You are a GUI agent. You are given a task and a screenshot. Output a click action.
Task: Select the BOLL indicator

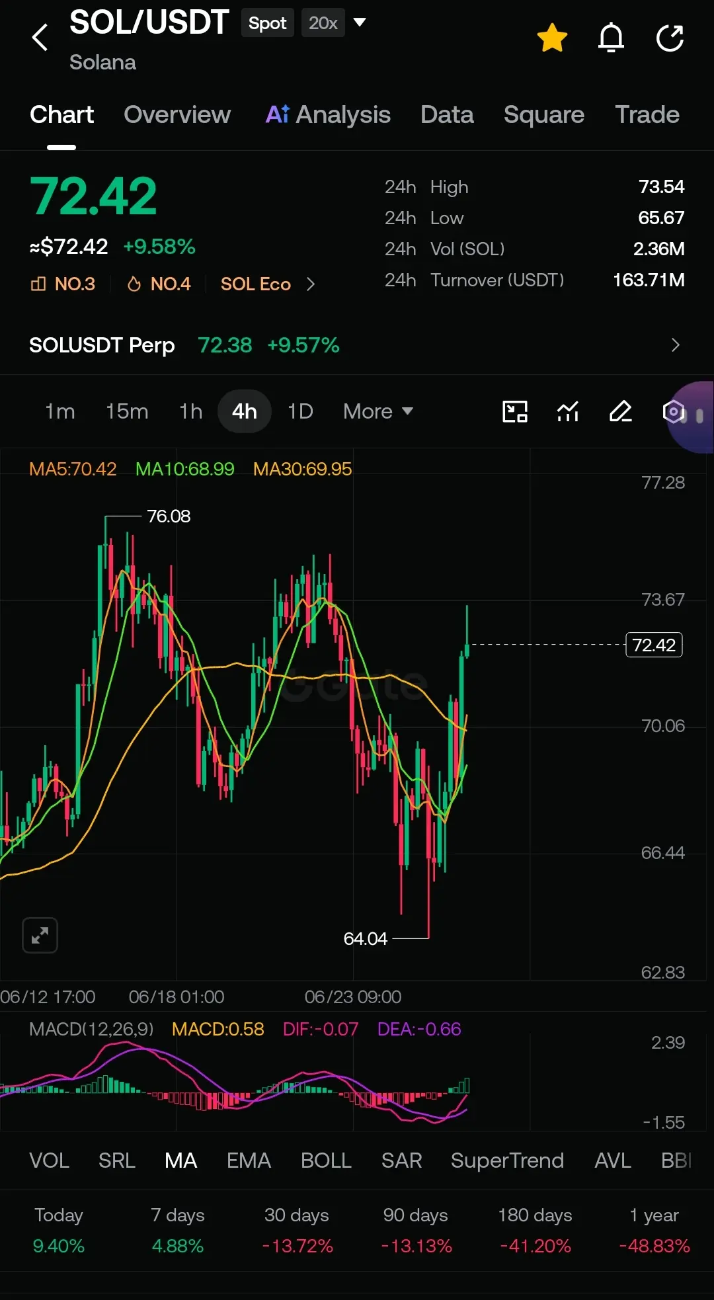pos(326,1160)
